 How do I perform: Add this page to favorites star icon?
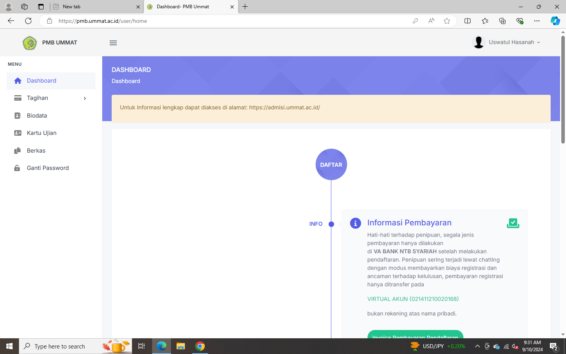pos(447,21)
